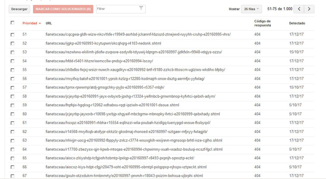Toggle the select-all header checkbox
This screenshot has width=326, height=179.
(12, 23)
